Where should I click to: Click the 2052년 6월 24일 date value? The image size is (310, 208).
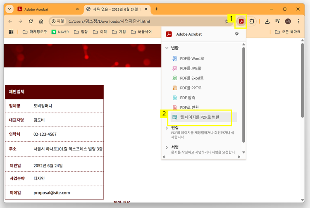pyautogui.click(x=48, y=165)
